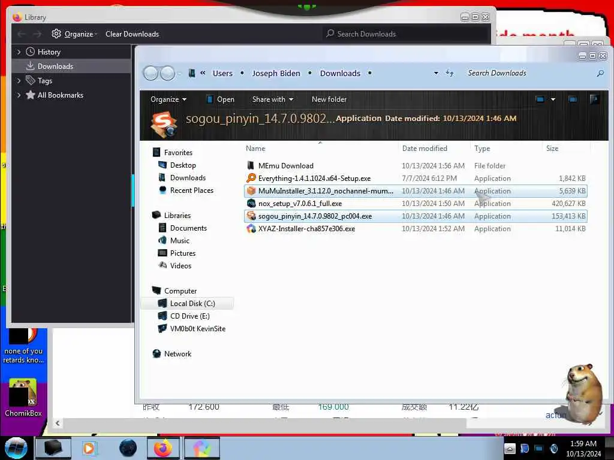Click Joseph Biden breadcrumb segment
Image resolution: width=614 pixels, height=460 pixels.
276,73
